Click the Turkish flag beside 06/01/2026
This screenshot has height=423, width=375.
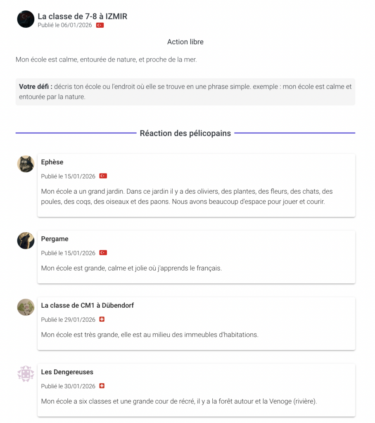click(100, 25)
